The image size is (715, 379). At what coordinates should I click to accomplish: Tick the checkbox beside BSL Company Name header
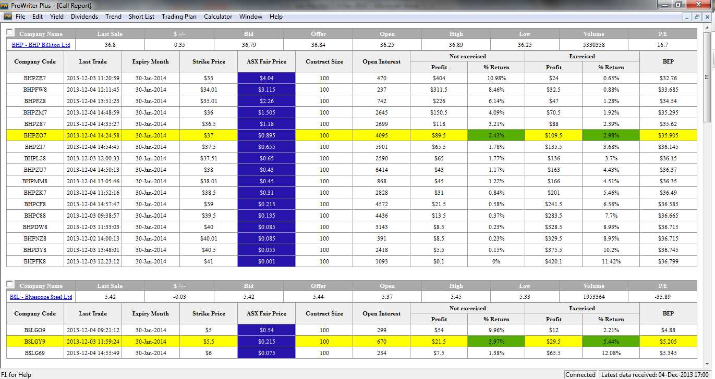point(10,284)
